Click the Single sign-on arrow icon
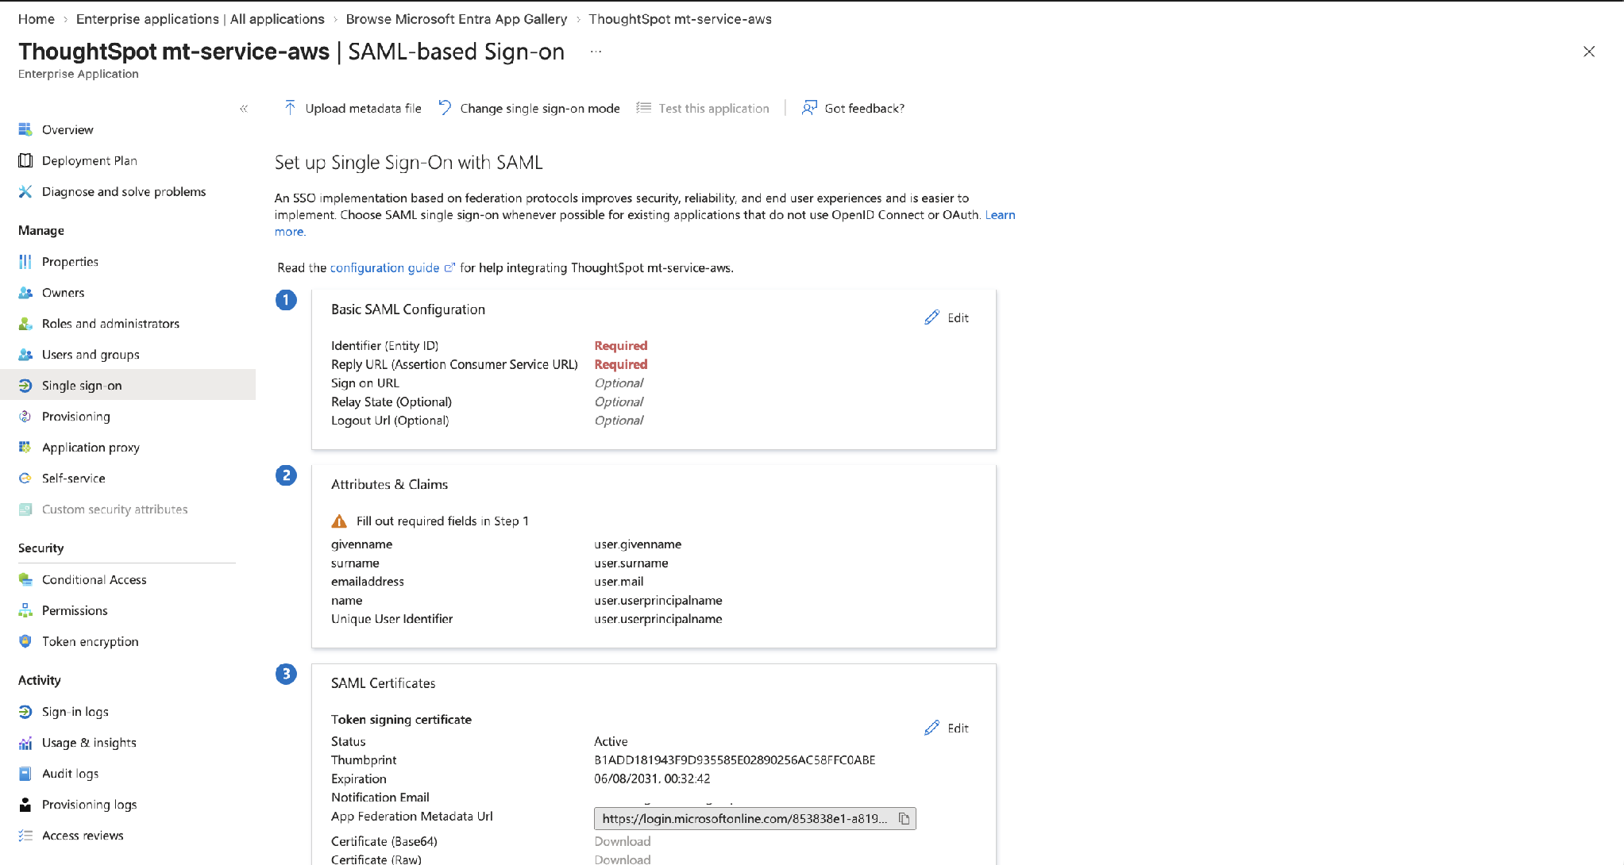 pos(25,385)
